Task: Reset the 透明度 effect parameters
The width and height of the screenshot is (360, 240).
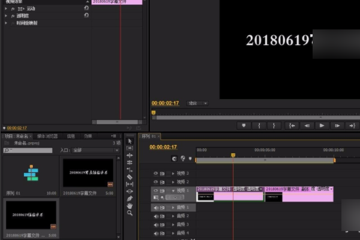Action: (86, 15)
